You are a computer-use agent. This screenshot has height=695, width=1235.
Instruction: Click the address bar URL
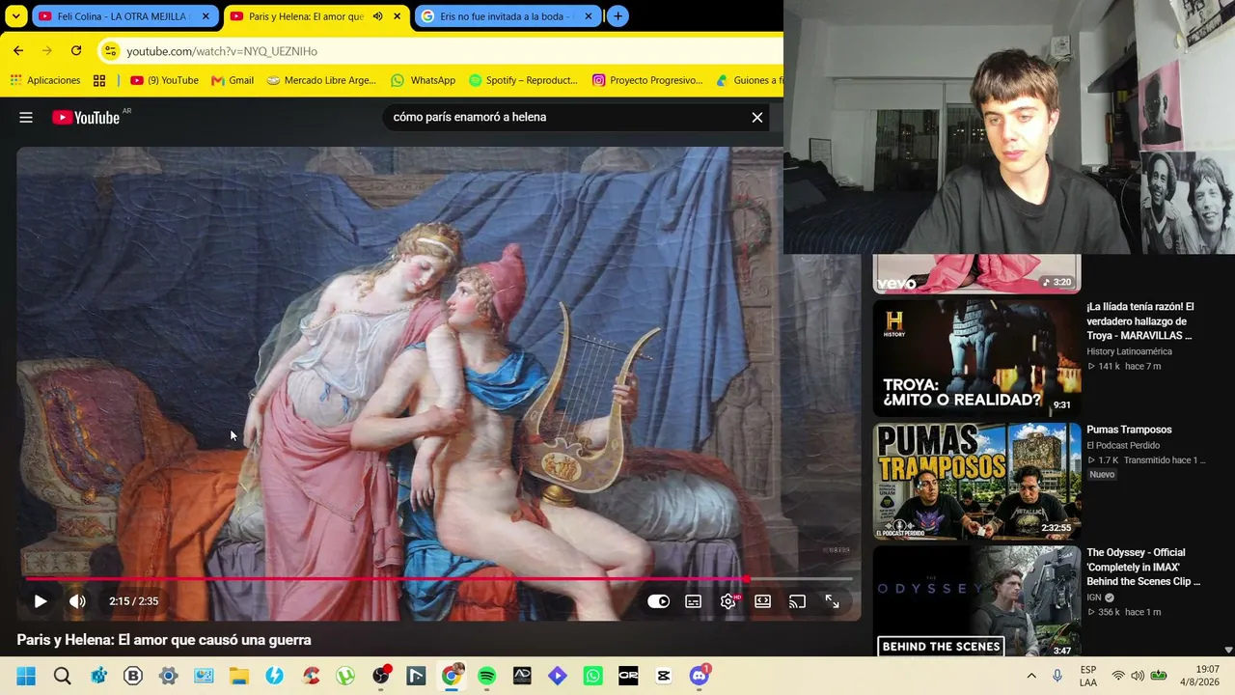point(222,51)
